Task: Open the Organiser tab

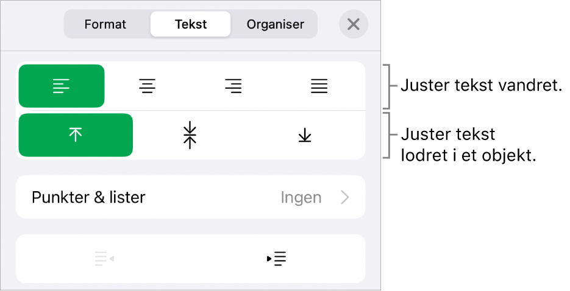Action: [275, 25]
